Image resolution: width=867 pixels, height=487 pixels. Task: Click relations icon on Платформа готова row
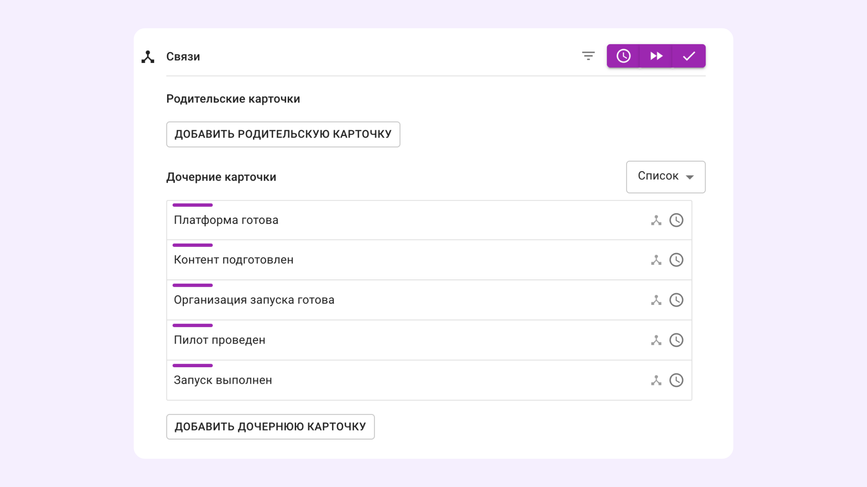point(656,220)
